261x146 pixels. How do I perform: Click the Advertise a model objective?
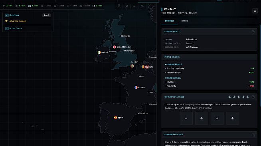pos(18,21)
